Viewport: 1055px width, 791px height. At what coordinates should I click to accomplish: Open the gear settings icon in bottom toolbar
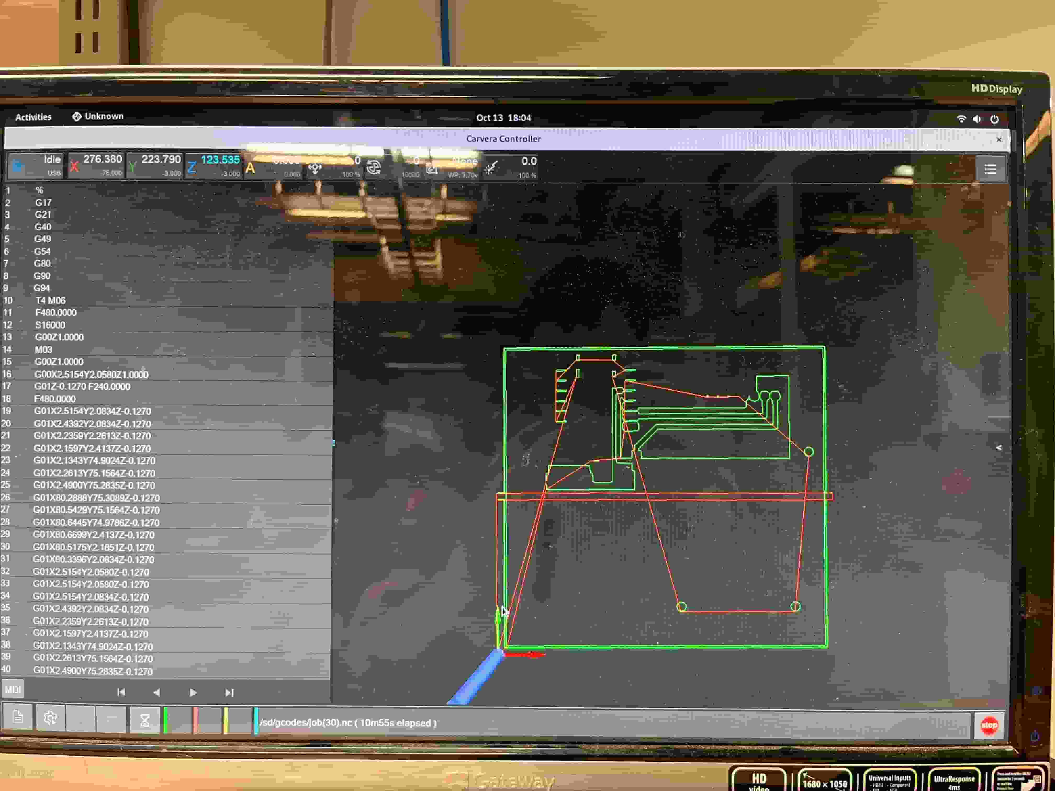[x=50, y=717]
